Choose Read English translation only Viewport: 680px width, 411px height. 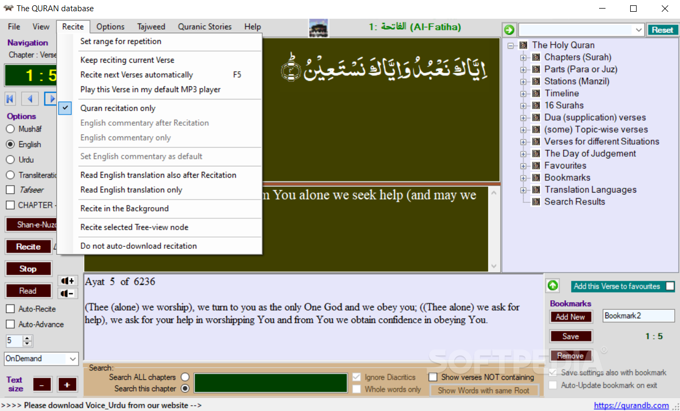coord(160,190)
